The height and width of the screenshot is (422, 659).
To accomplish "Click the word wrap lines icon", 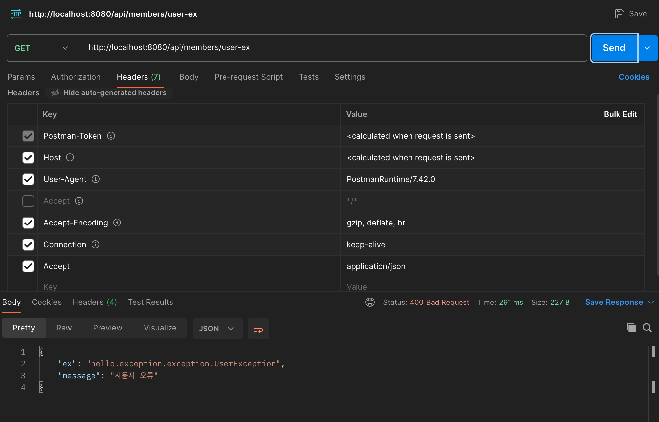I will (x=258, y=328).
